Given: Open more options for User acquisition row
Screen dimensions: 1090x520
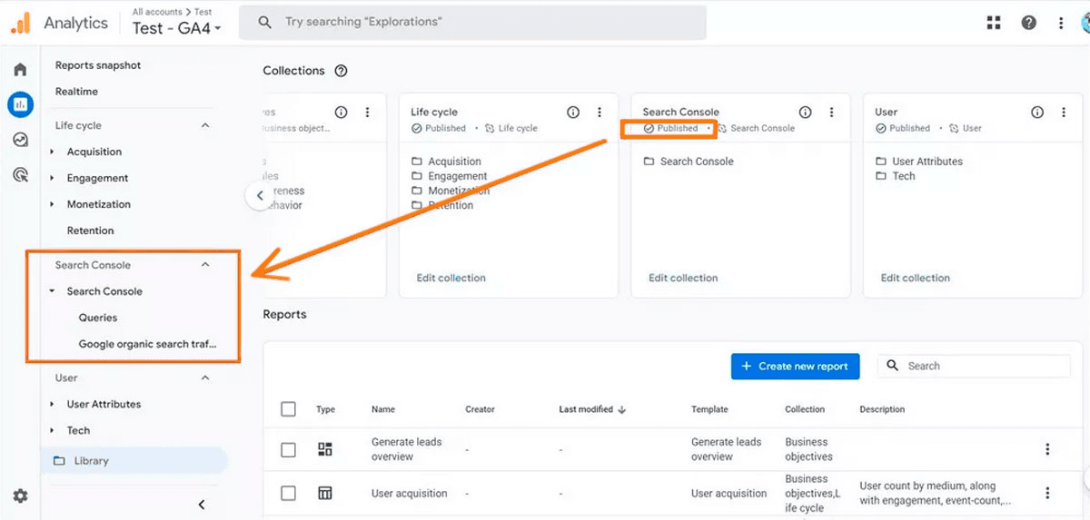Looking at the screenshot, I should [x=1047, y=494].
